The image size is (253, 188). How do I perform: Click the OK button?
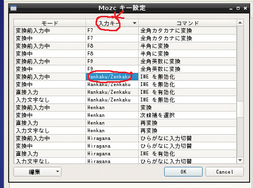183,172
